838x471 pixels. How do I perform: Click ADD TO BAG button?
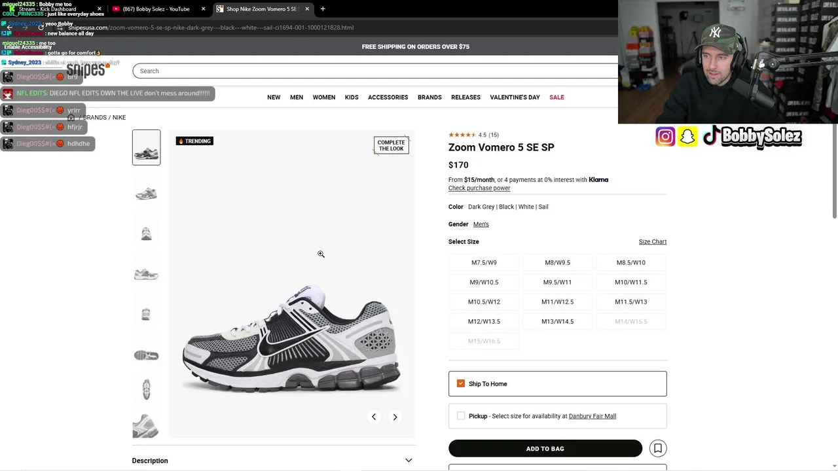pyautogui.click(x=545, y=448)
